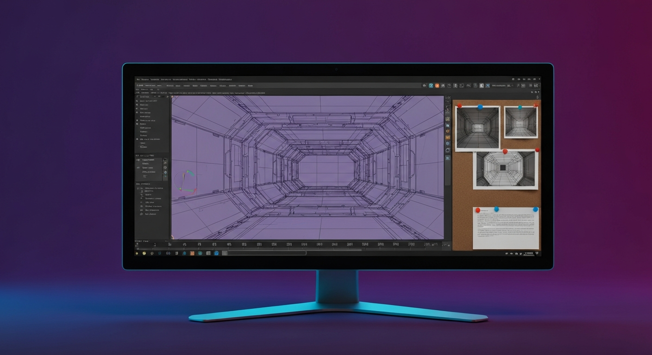Screen dimensions: 652x355
Task: Open the pinned text note on the corkboard
Action: tap(506, 228)
